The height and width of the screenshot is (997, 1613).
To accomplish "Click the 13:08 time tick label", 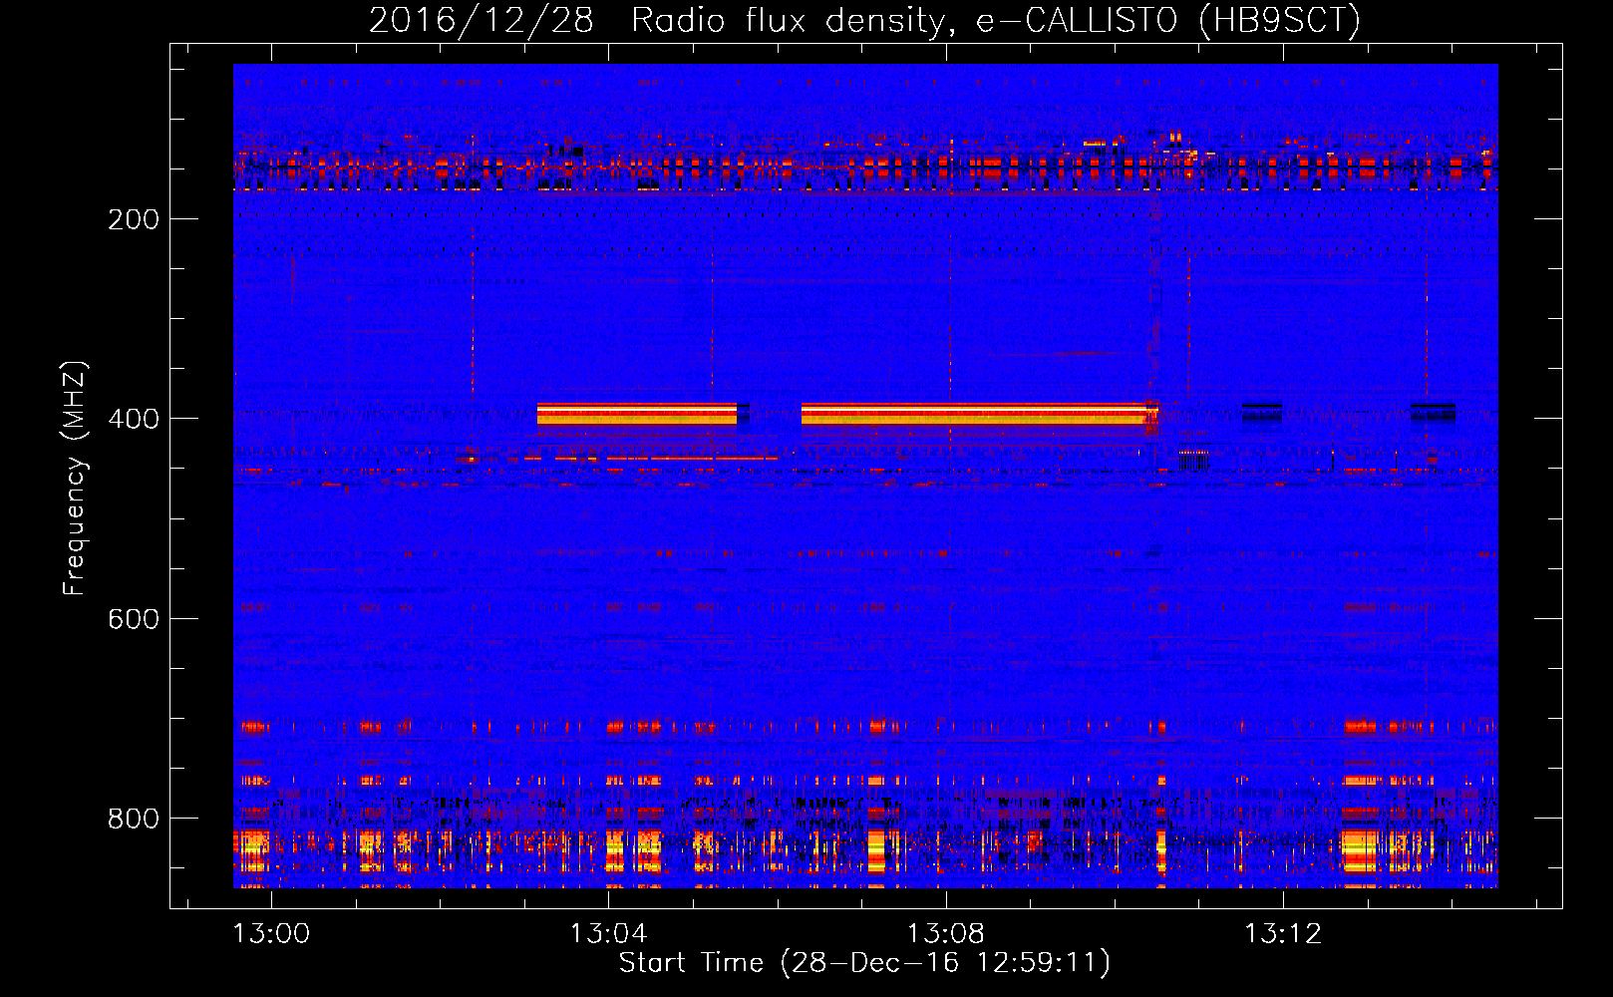I will 945,933.
